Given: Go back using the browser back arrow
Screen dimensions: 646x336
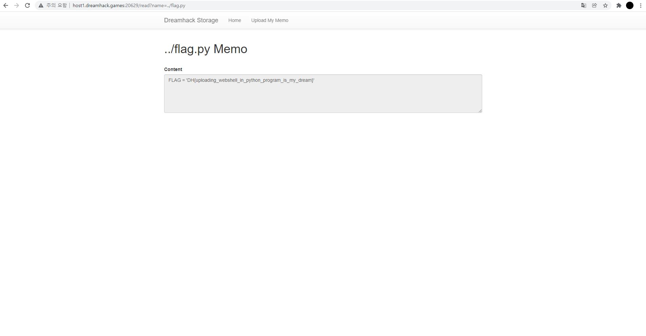Looking at the screenshot, I should click(6, 5).
